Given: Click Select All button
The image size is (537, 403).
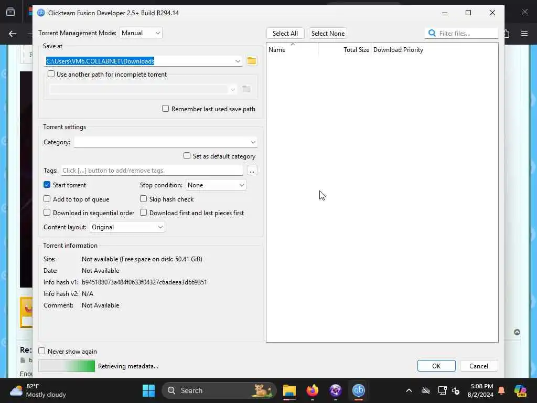Looking at the screenshot, I should 285,33.
